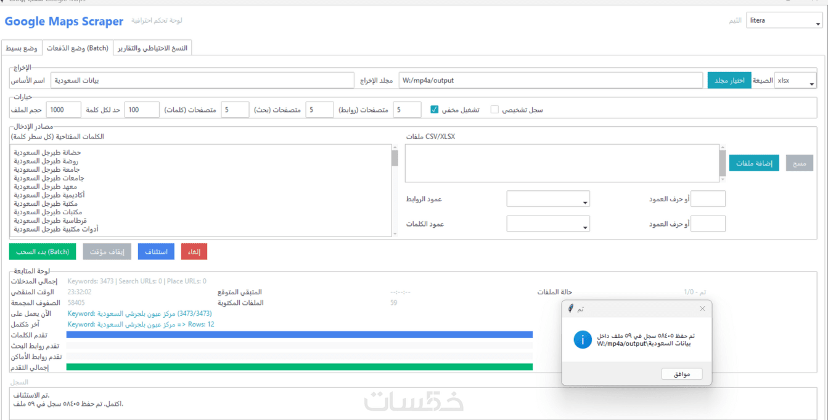Expand the عمود الروابط combo box
The image size is (828, 420).
(548, 199)
